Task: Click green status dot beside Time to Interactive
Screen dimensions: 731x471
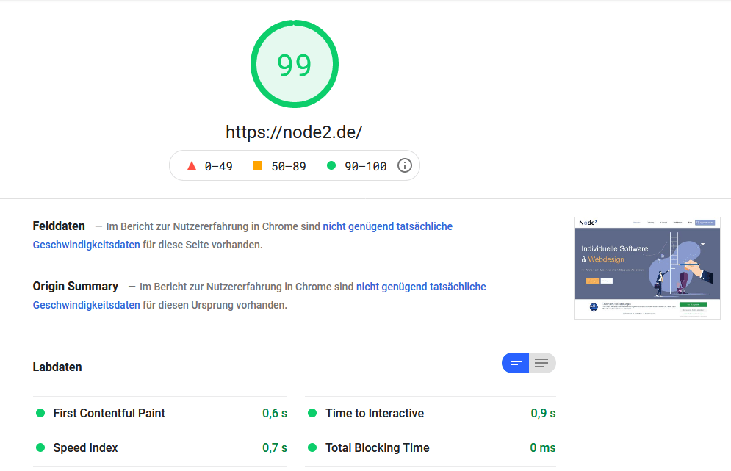Action: 312,413
